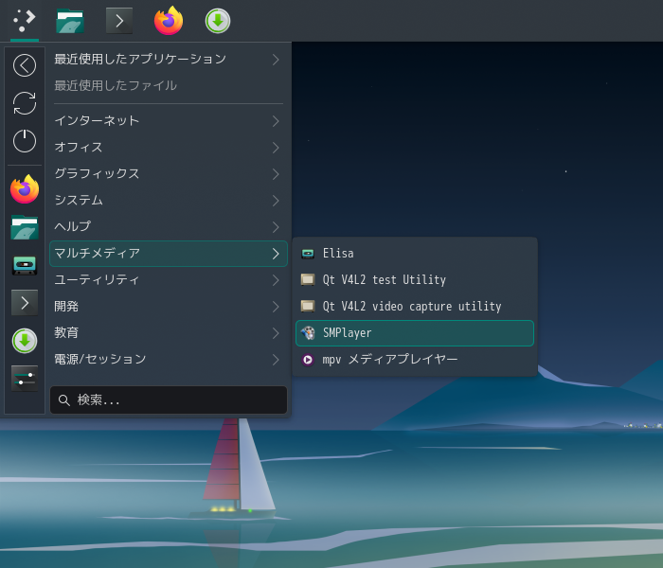
Task: Launch mpv メディアプレイヤー
Action: point(415,360)
